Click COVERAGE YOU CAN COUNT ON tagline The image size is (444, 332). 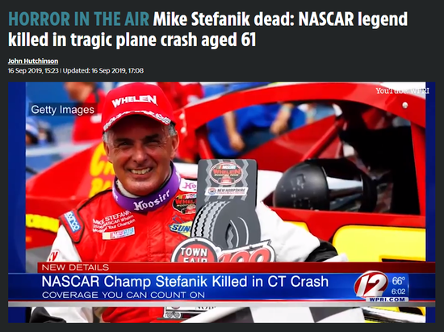(124, 295)
